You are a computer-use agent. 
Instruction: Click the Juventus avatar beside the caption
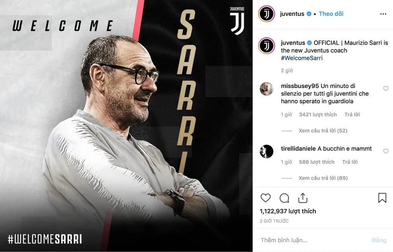[266, 46]
